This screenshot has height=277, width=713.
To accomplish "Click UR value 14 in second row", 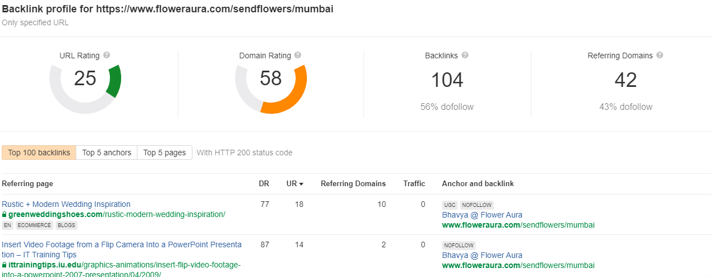I will coord(299,244).
